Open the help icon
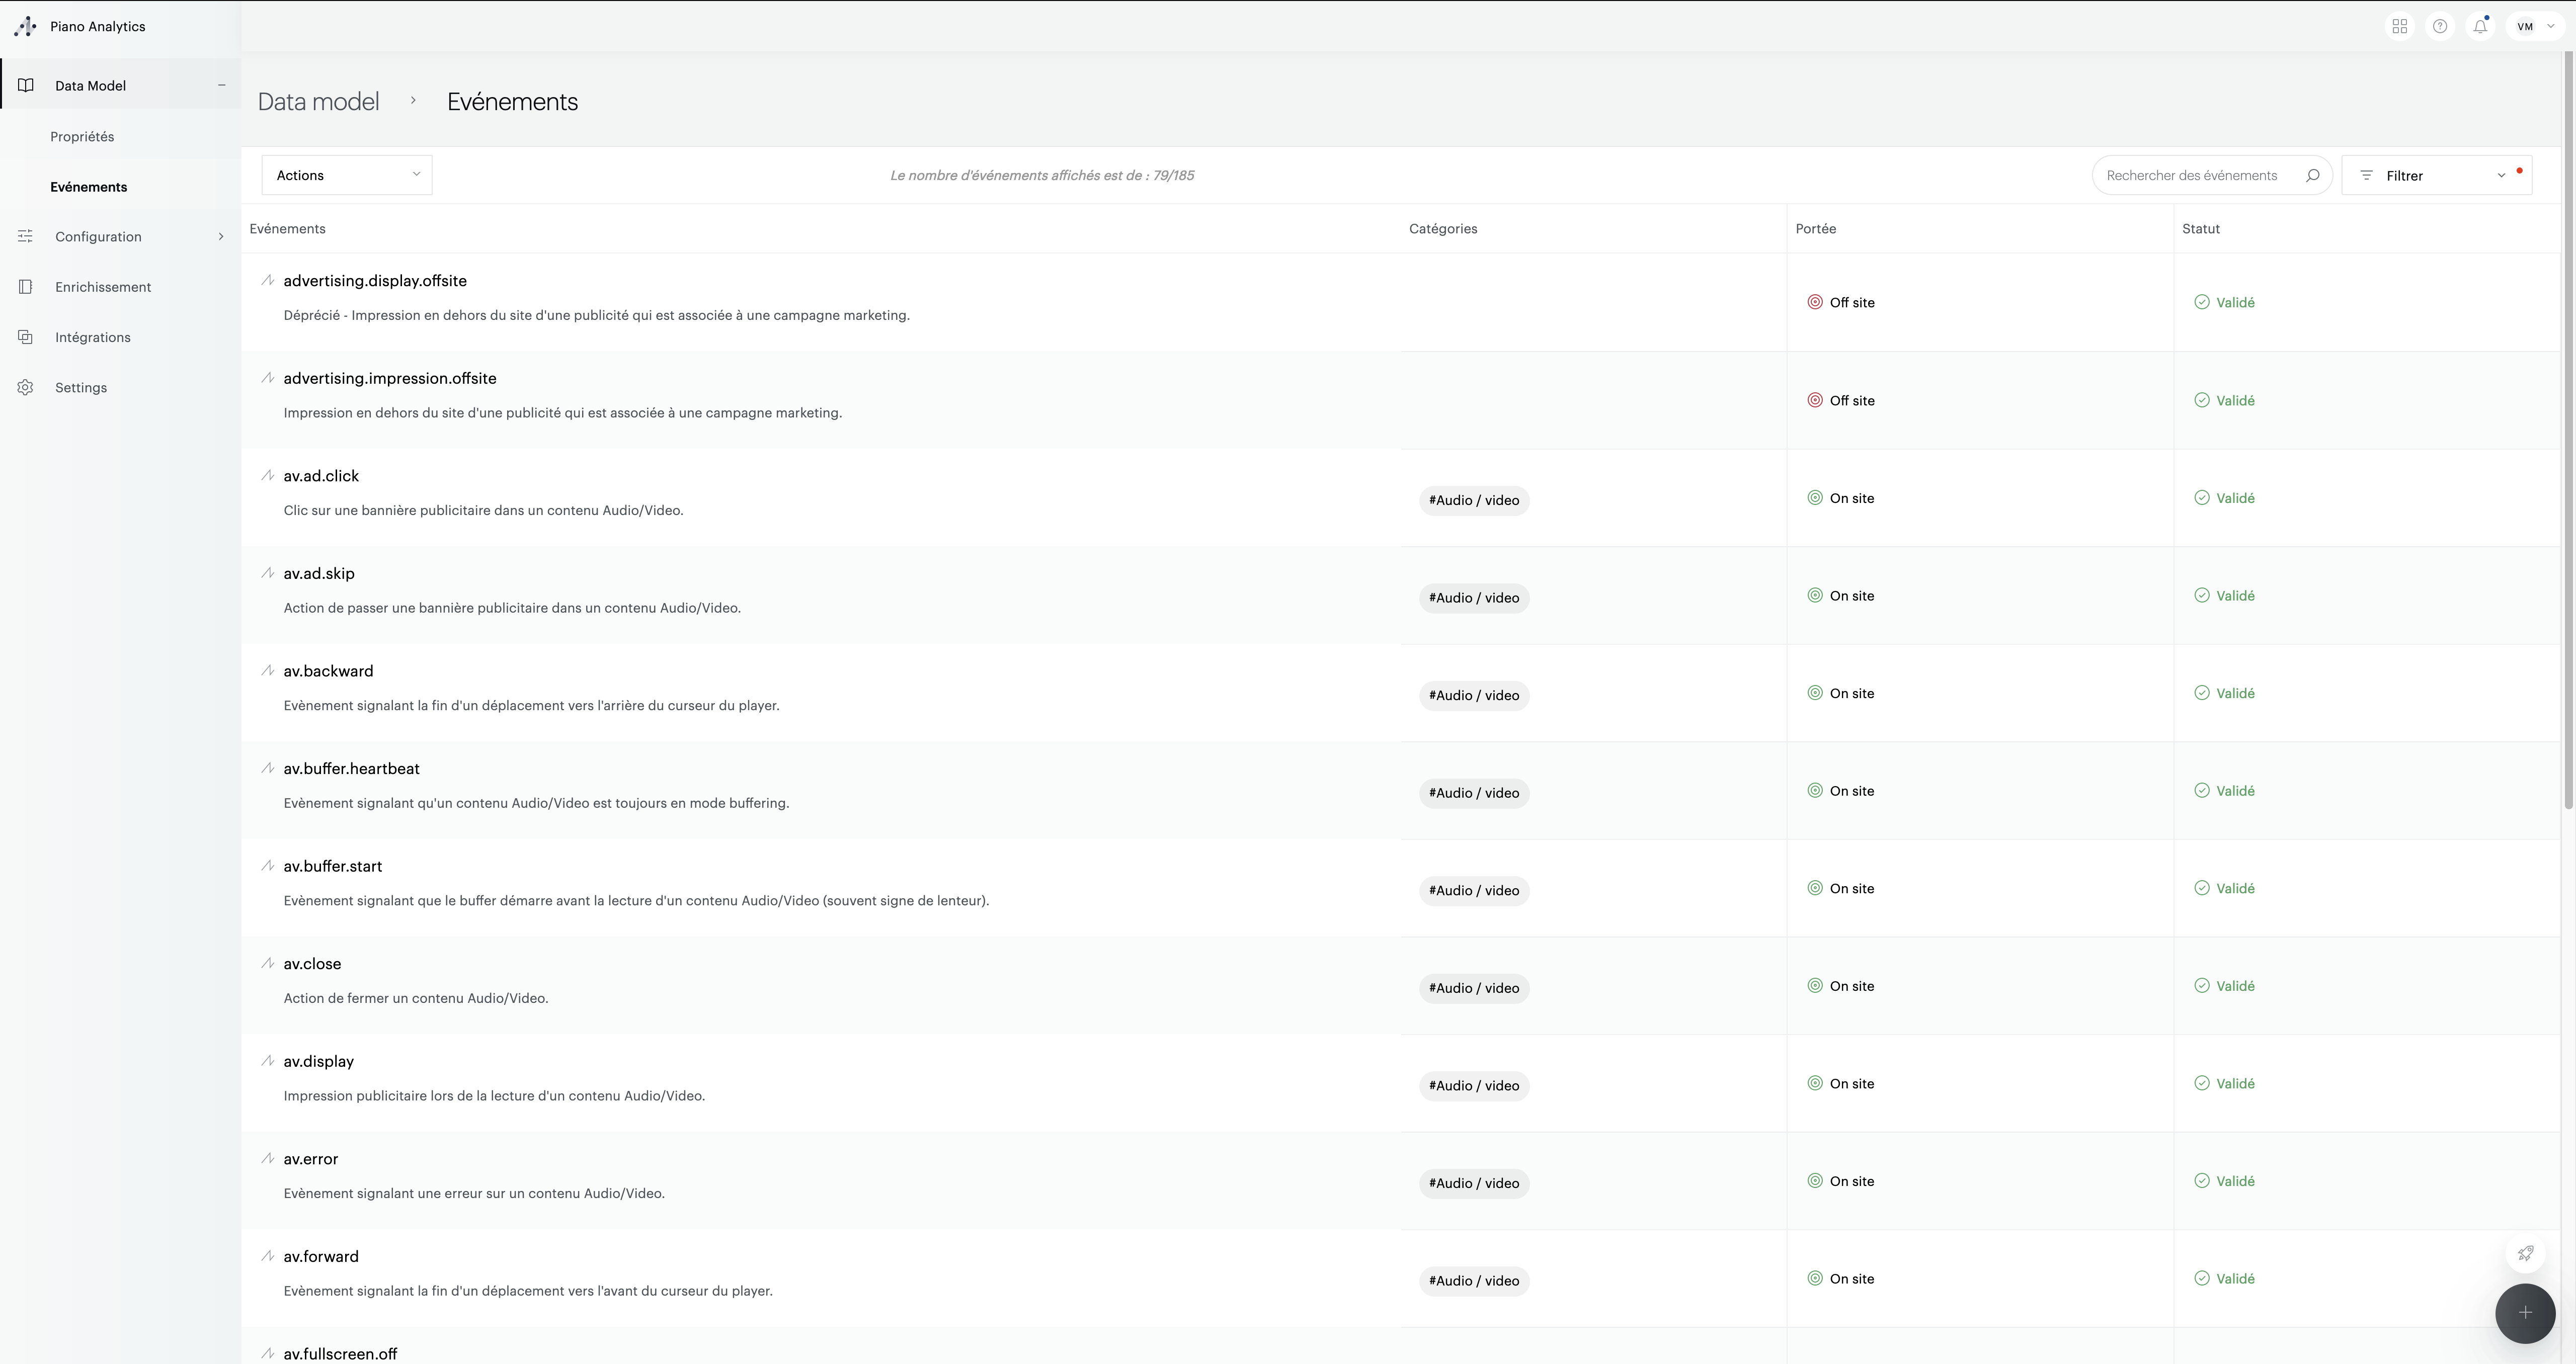 (x=2440, y=26)
